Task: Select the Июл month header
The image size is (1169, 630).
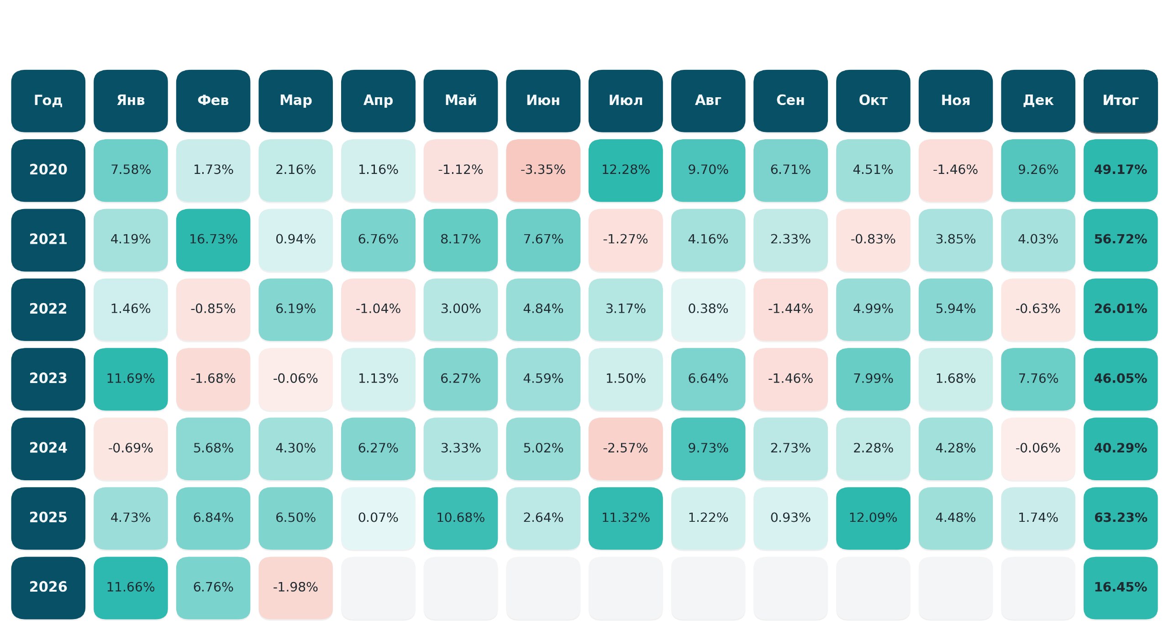Action: point(625,100)
